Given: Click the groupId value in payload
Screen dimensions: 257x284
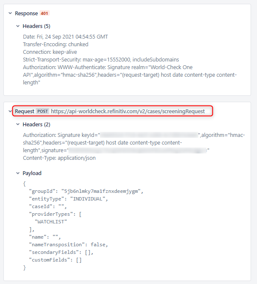Looking at the screenshot, I should pos(101,191).
